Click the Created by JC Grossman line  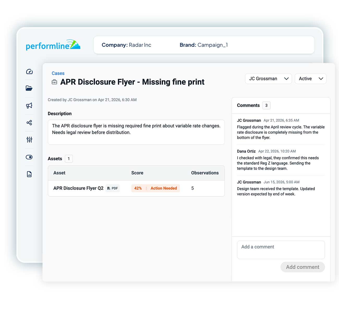[92, 100]
